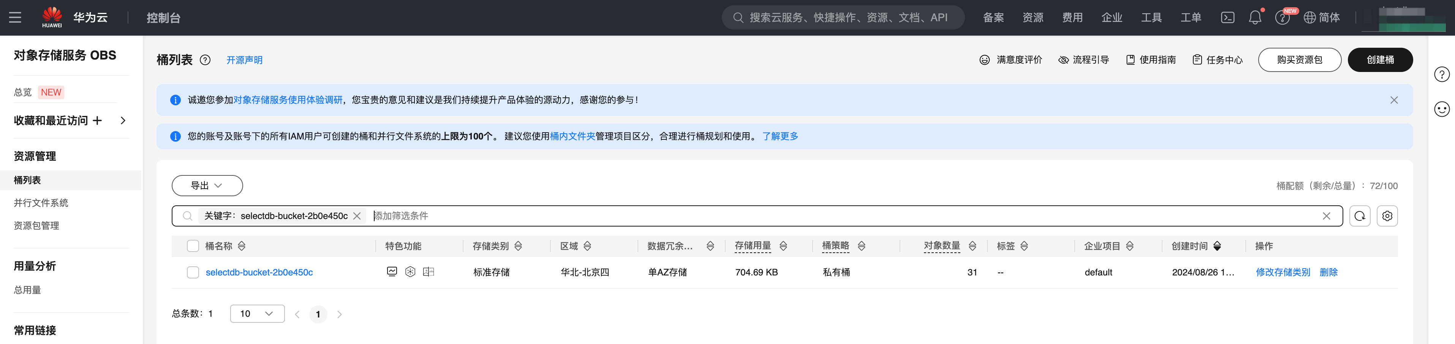This screenshot has height=344, width=1455.
Task: Open 并行文件系统 in sidebar
Action: [41, 203]
